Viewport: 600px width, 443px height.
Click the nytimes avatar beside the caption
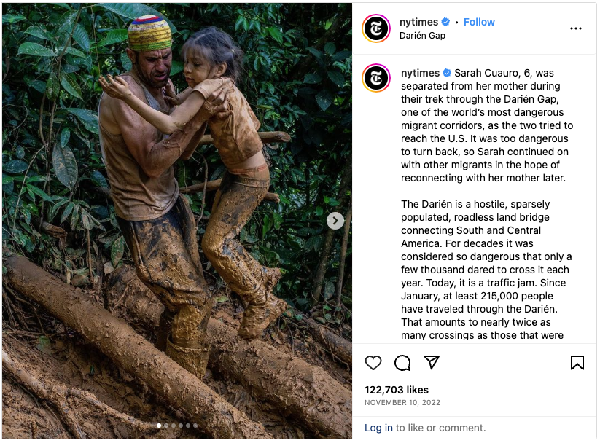(x=376, y=78)
